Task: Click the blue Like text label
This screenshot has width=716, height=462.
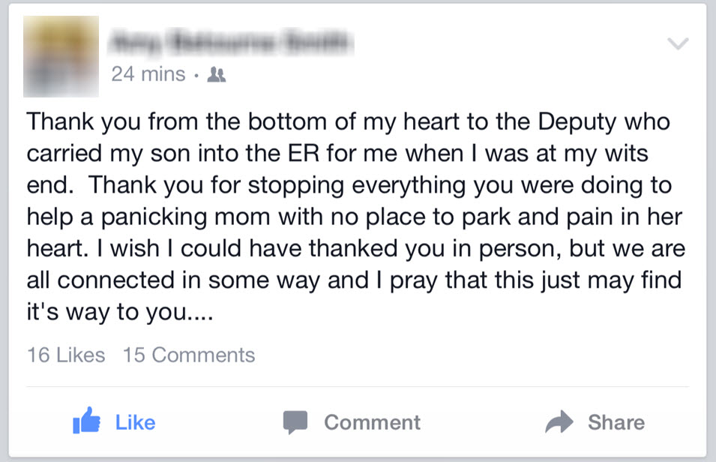Action: (135, 422)
